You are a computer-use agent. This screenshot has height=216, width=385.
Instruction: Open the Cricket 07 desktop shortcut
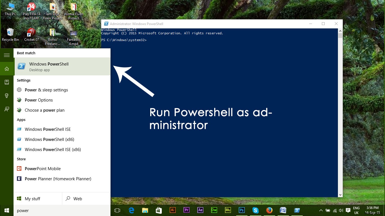point(31,33)
